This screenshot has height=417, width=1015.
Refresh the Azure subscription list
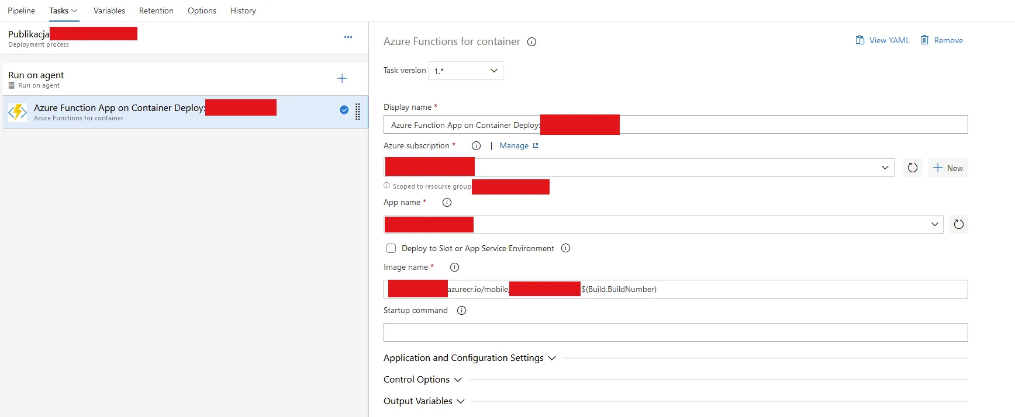pos(912,168)
